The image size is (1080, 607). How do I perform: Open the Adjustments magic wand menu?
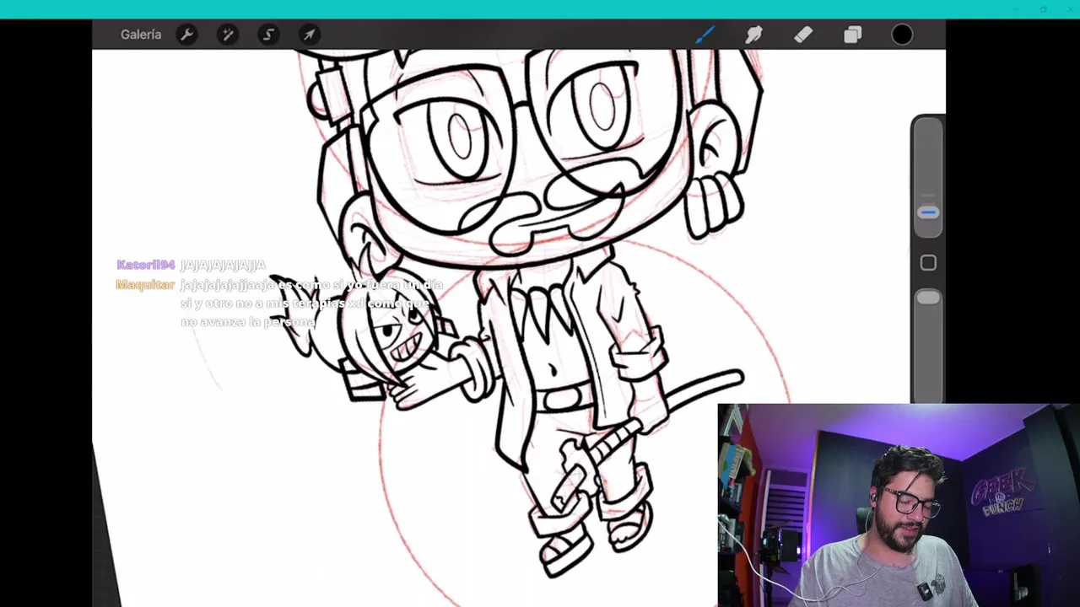pos(227,35)
